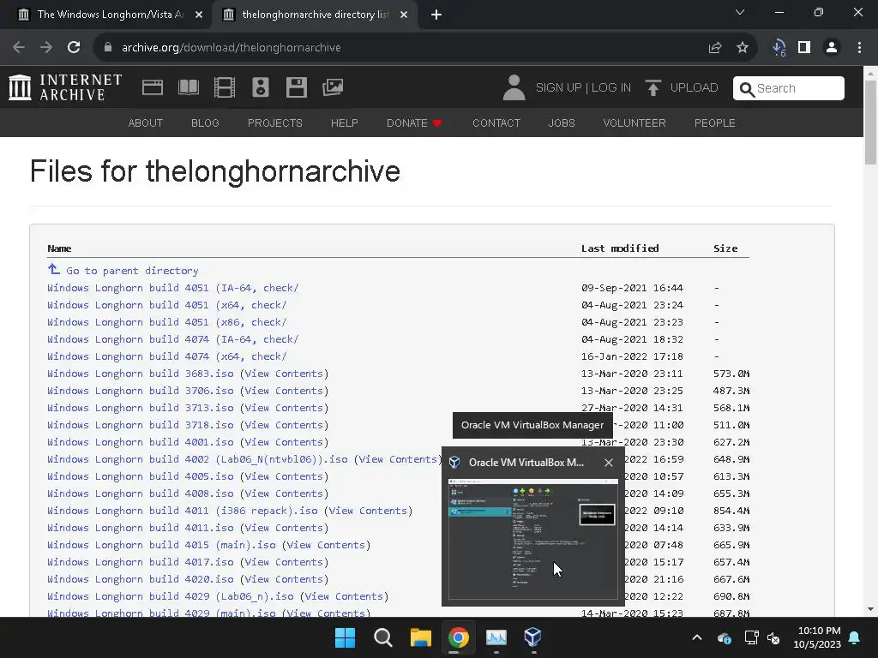Open the CONTACT menu item
This screenshot has width=878, height=658.
click(x=496, y=123)
